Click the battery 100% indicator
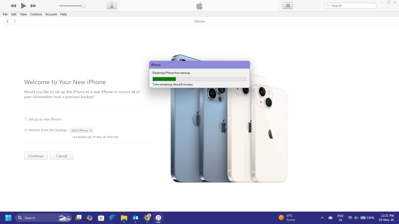 pyautogui.click(x=367, y=218)
